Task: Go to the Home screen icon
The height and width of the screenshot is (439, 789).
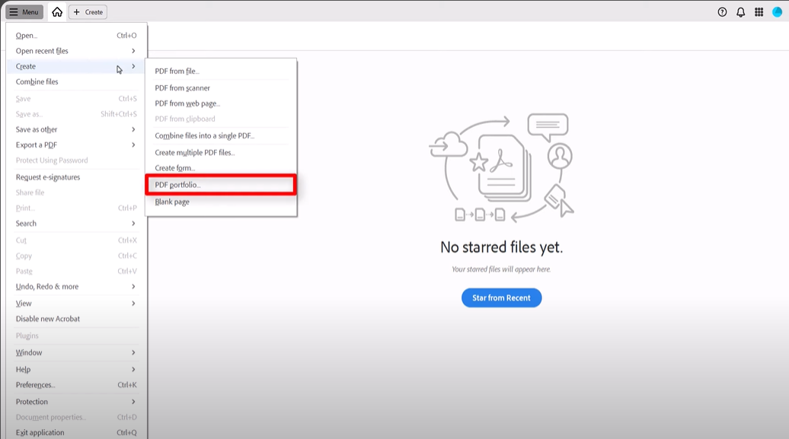Action: pos(56,11)
